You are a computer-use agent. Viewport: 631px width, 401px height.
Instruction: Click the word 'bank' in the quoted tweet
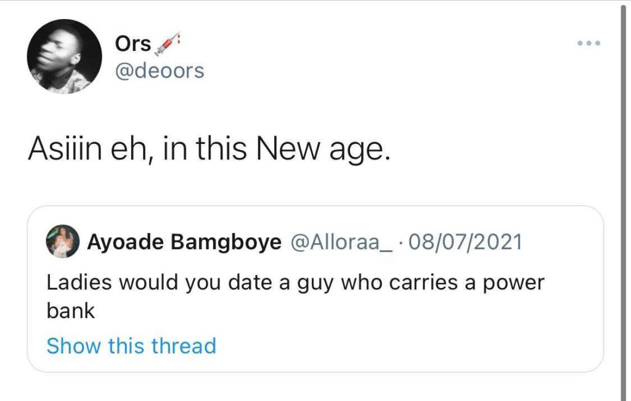[71, 311]
